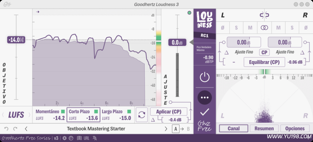Click the LUFS unit selector label
Screen dimensions: 313x142
(x=16, y=115)
